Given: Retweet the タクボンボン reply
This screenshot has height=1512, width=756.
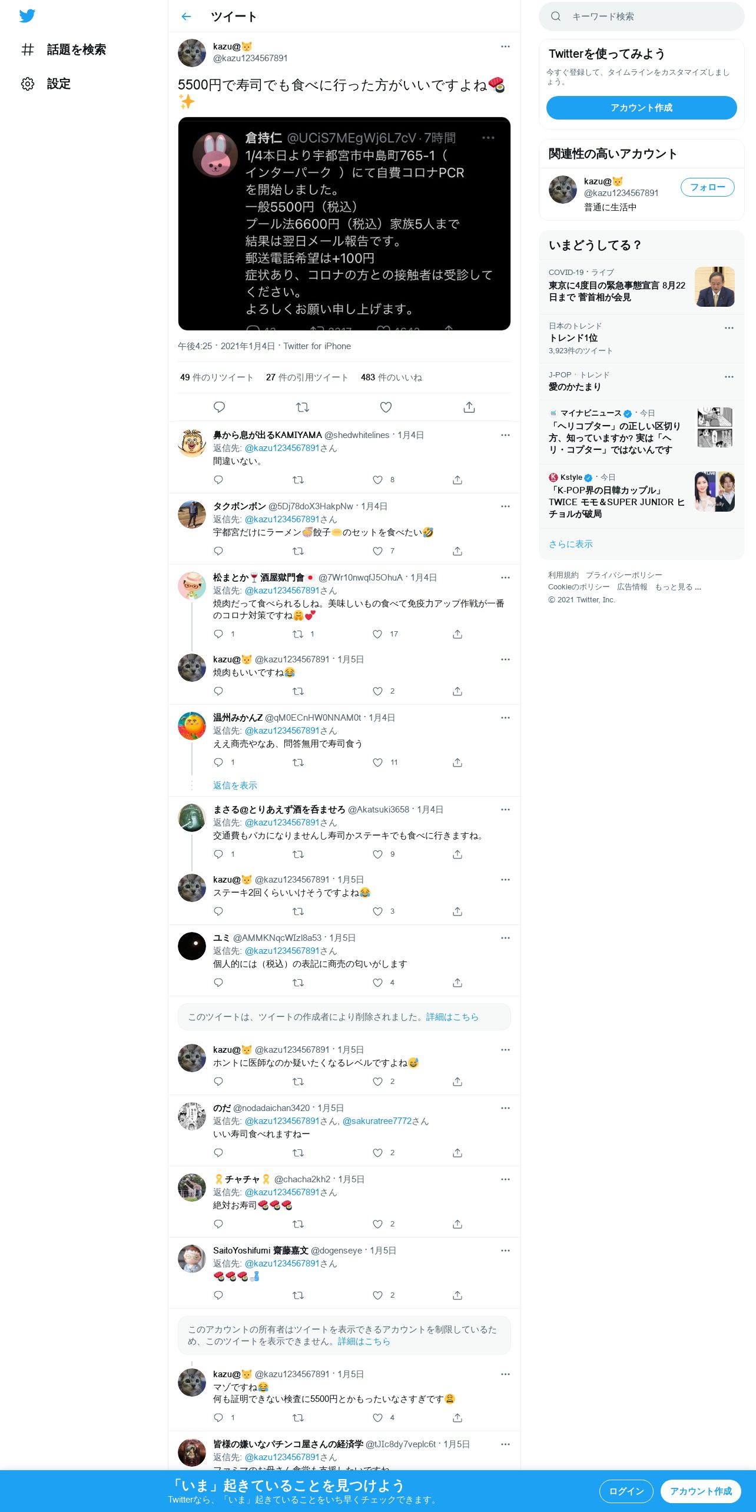Looking at the screenshot, I should pos(299,551).
